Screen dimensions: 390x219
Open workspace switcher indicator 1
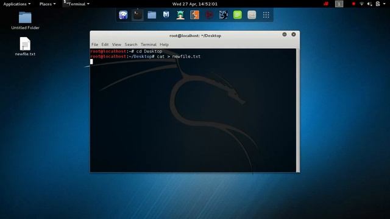click(x=339, y=4)
